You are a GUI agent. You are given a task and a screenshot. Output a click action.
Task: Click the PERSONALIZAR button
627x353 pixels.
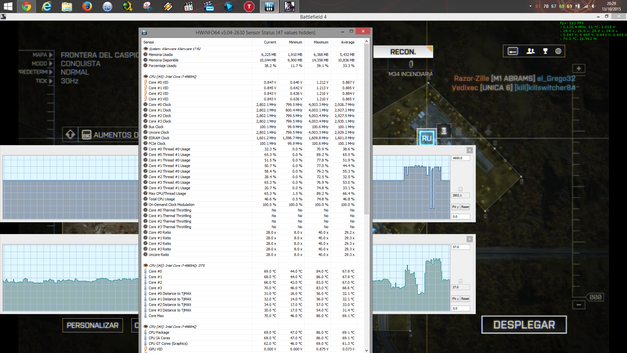pos(92,325)
